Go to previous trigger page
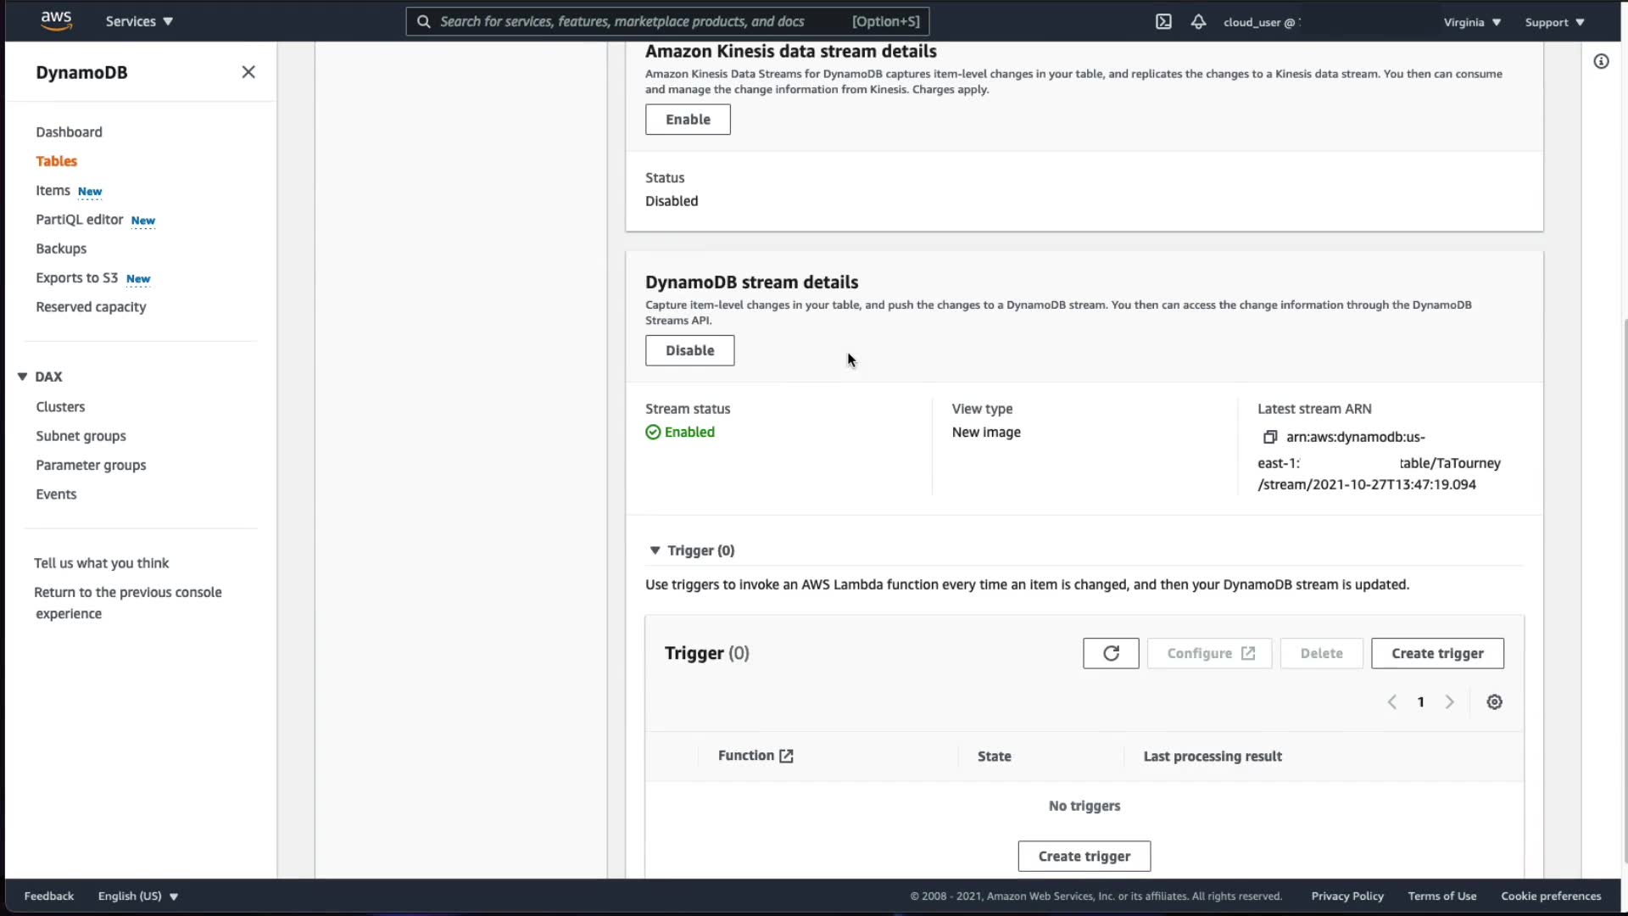This screenshot has width=1628, height=916. (x=1391, y=702)
